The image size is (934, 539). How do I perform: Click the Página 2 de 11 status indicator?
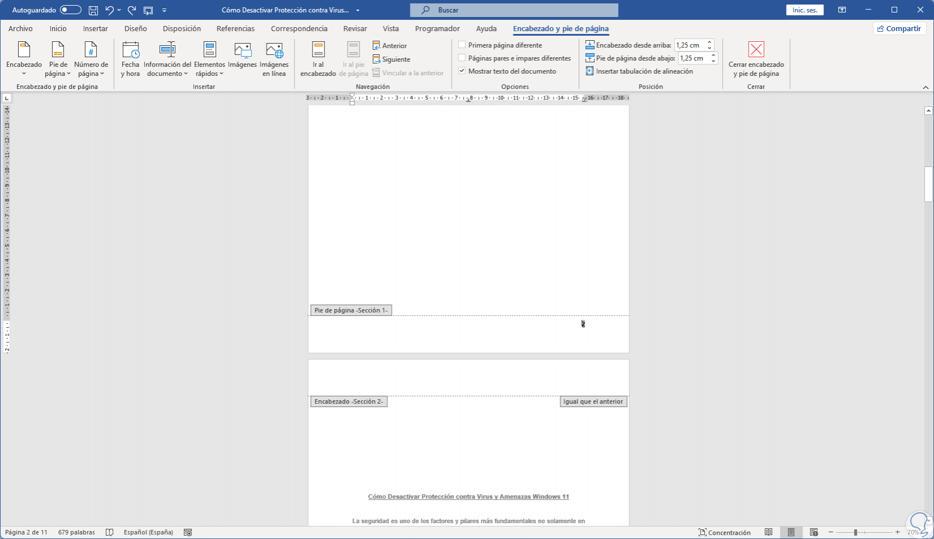[26, 532]
